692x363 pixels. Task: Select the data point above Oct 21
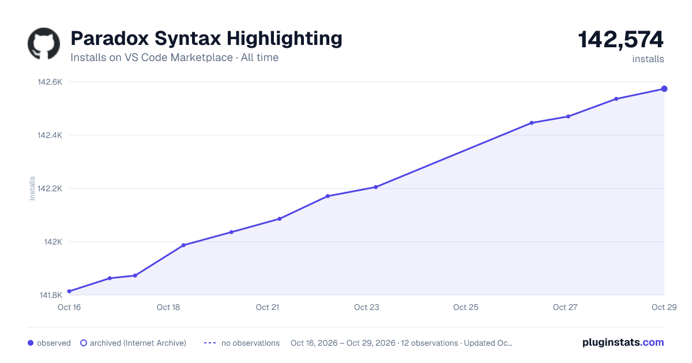point(280,219)
